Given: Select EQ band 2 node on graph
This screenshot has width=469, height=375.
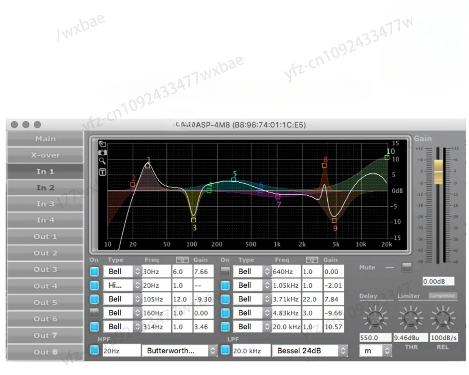Looking at the screenshot, I should pyautogui.click(x=133, y=185).
